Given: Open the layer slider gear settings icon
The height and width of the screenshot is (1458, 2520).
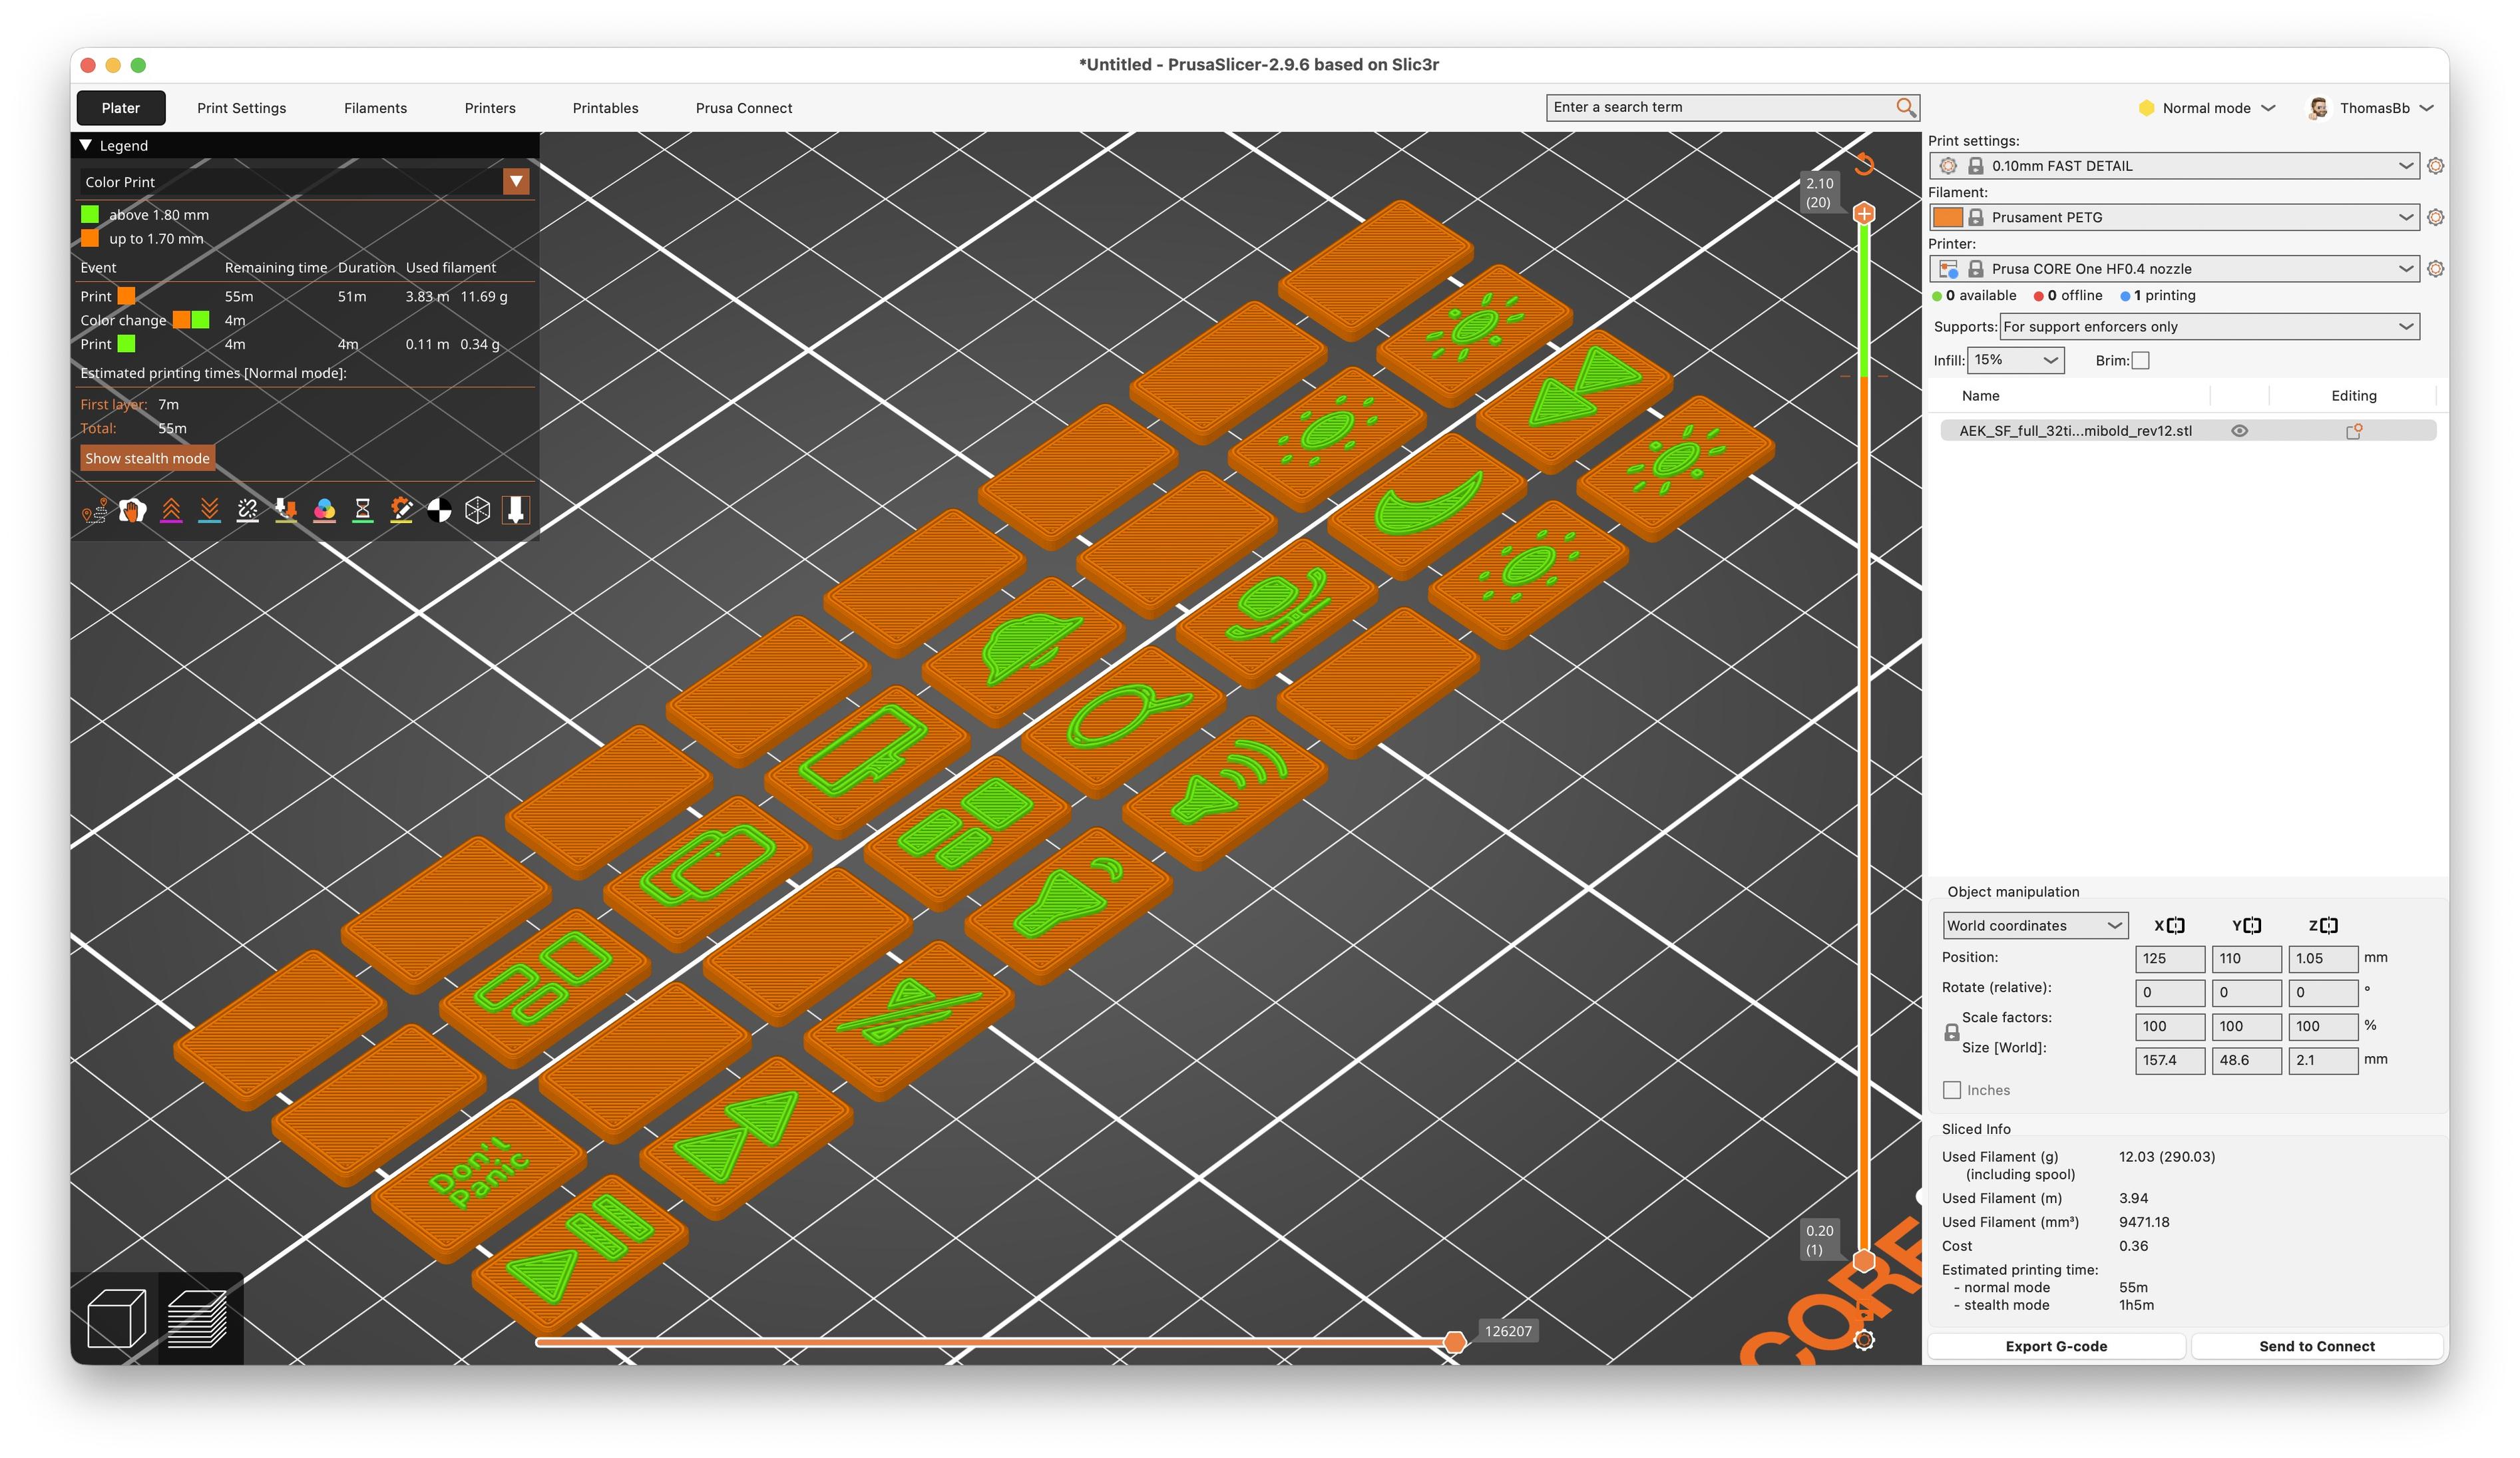Looking at the screenshot, I should [x=1864, y=1340].
